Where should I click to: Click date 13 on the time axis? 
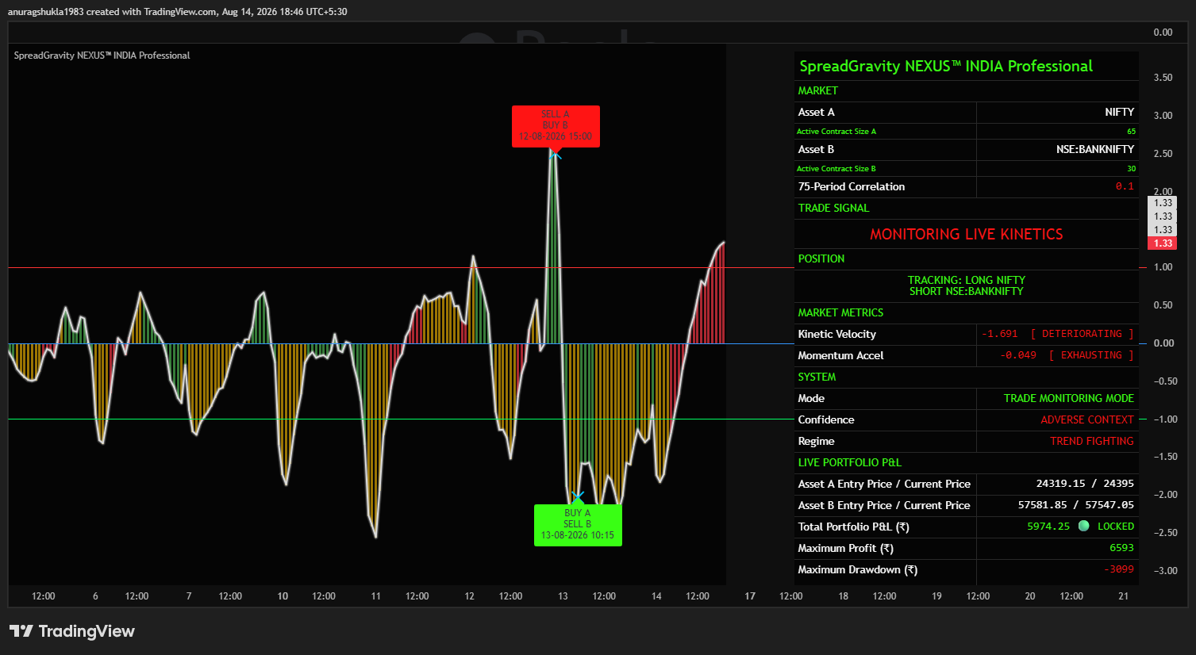[563, 596]
